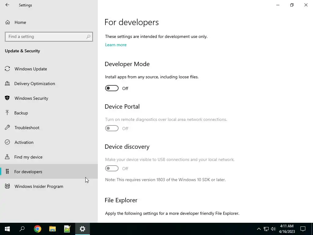This screenshot has width=313, height=235.
Task: Click the Windows Insider Program cat icon
Action: click(x=7, y=186)
